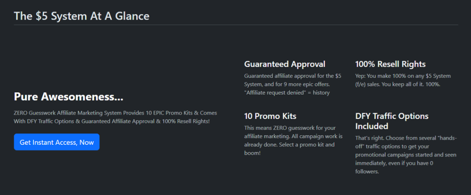Click the "The $5 System At A Glance" title
Screen dimensions: 471x195
click(x=81, y=16)
